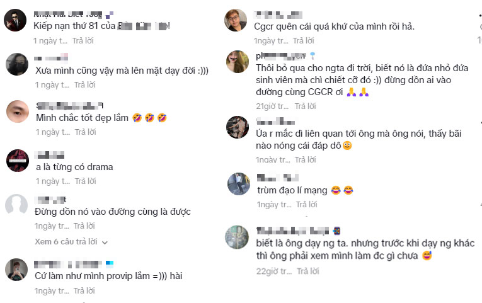Expand 'Xem 6 câu trả lời' replies

pos(71,242)
